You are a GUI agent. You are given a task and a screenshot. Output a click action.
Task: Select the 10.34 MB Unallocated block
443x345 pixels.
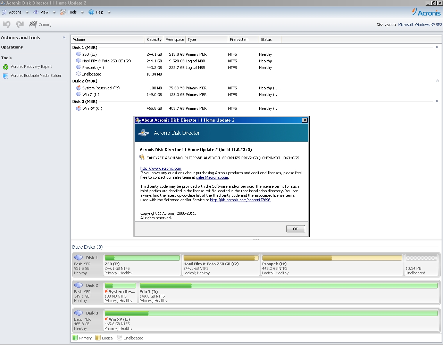click(x=421, y=265)
